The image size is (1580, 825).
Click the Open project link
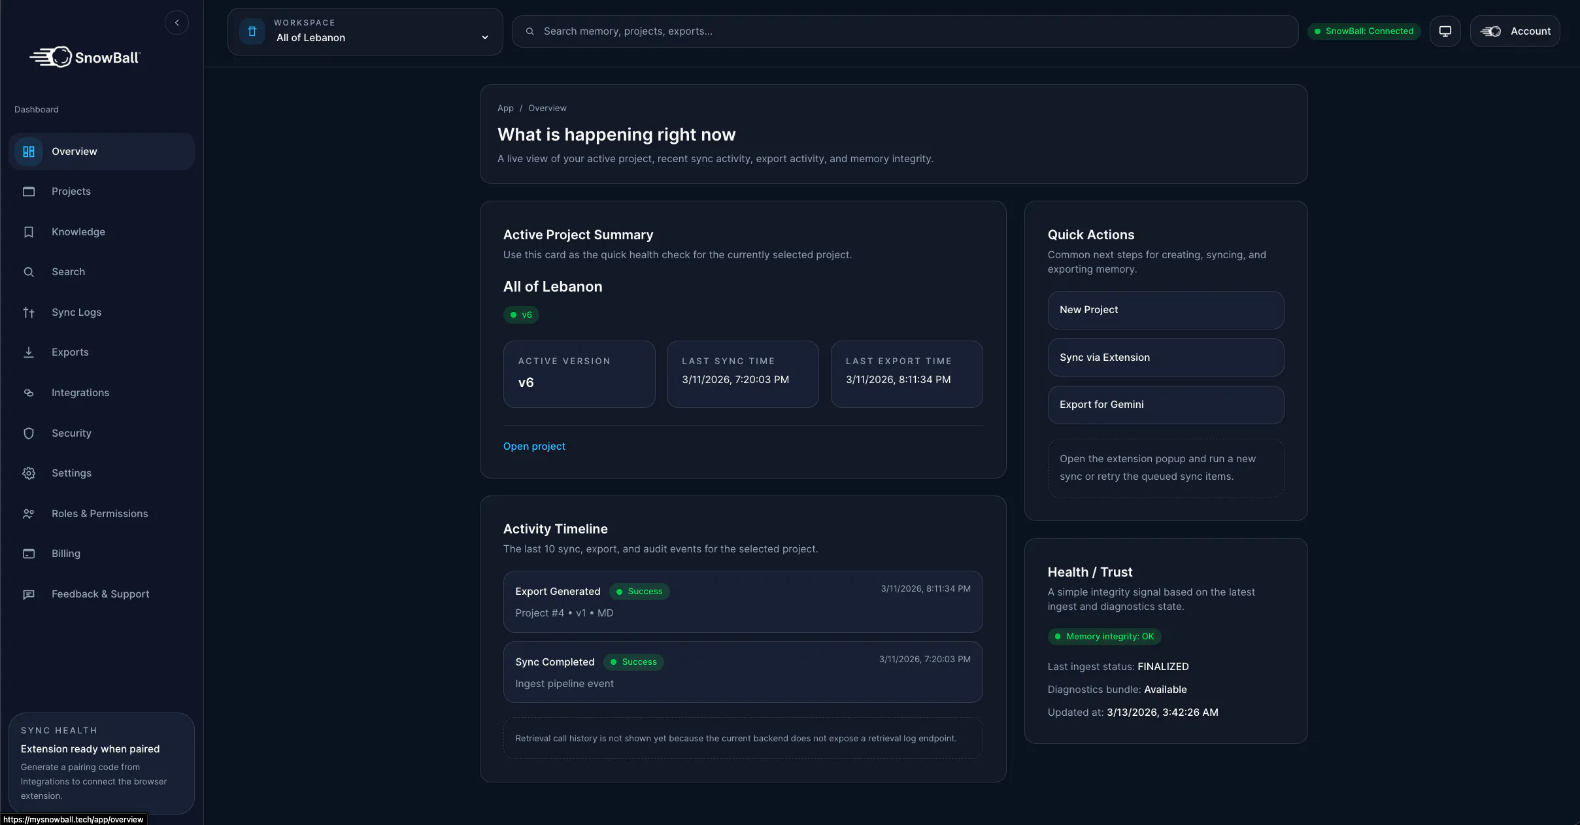(534, 446)
